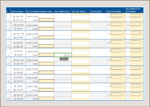The width and height of the screenshot is (150, 107).
Task: Focus the Multiplier field in row 9
Action: pyautogui.click(x=46, y=90)
